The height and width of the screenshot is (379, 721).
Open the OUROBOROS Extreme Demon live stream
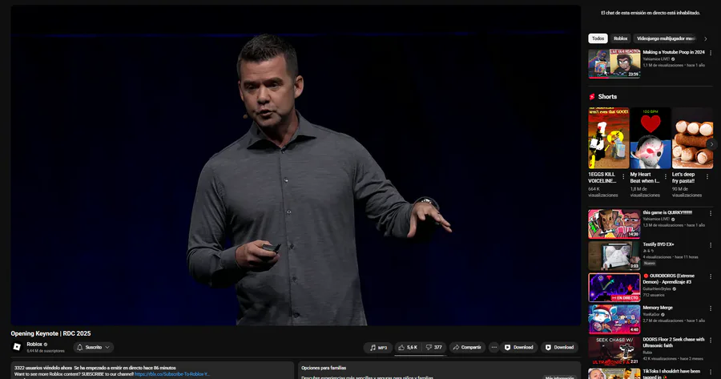pos(614,288)
